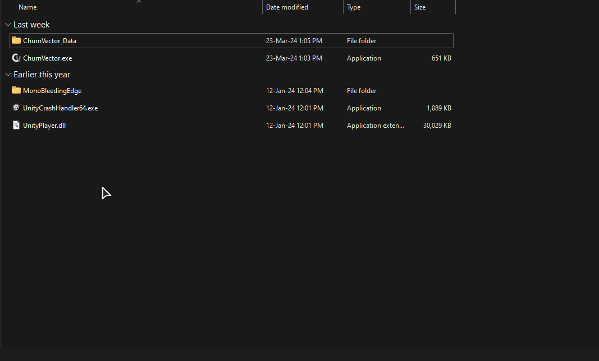Screen dimensions: 599x361
Task: Click the Application type of ChurnVector.exe
Action: (364, 58)
